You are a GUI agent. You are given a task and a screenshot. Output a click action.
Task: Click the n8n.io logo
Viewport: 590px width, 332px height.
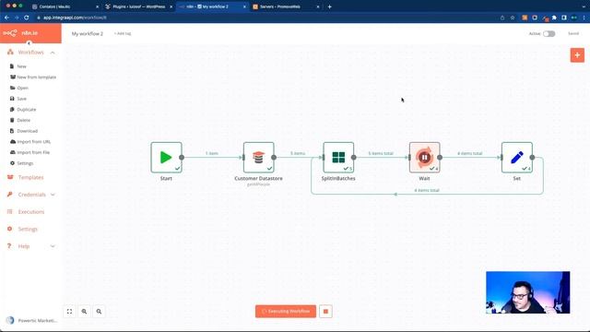[x=20, y=33]
